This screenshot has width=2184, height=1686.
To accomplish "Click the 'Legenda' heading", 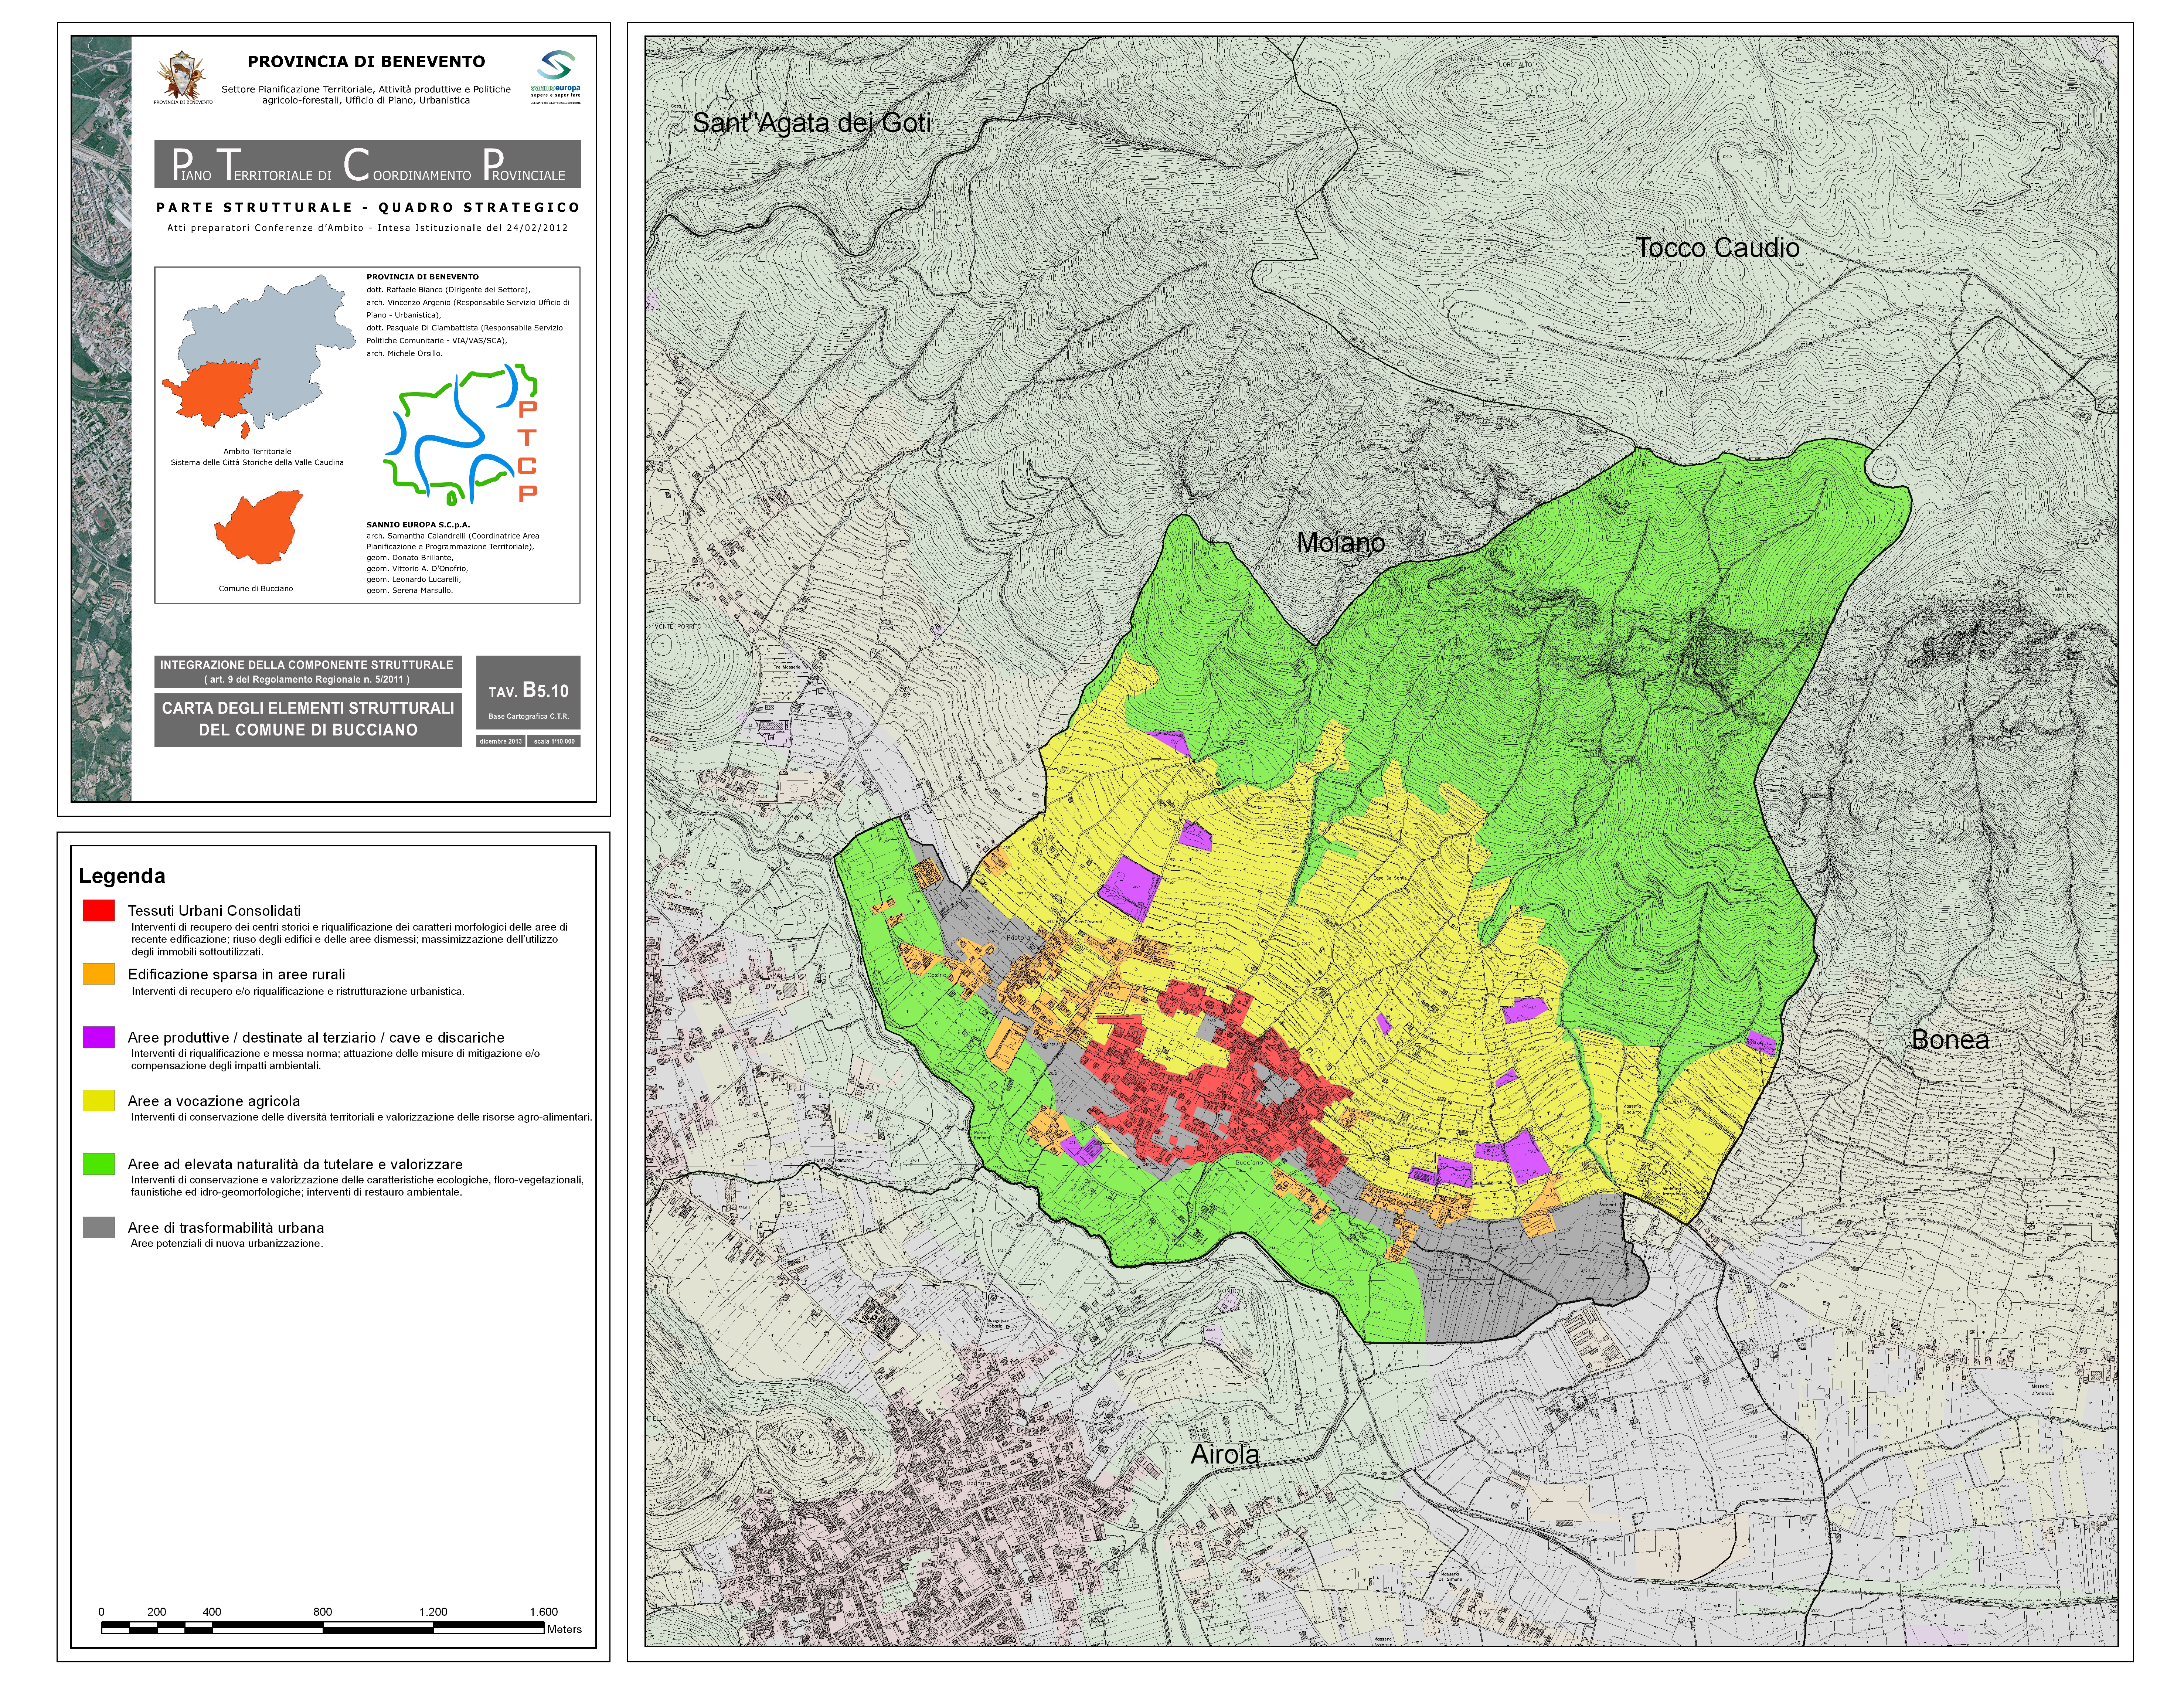I will tap(122, 876).
